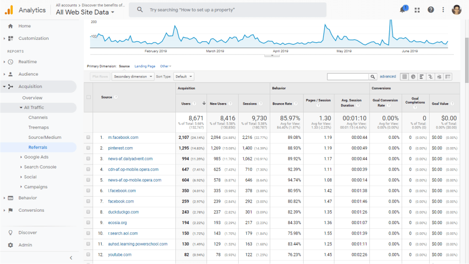Click the advanced filter link
Screen dimensions: 469x264
click(x=387, y=77)
